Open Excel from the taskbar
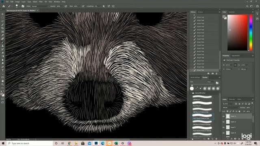The image size is (260, 146). pyautogui.click(x=116, y=143)
